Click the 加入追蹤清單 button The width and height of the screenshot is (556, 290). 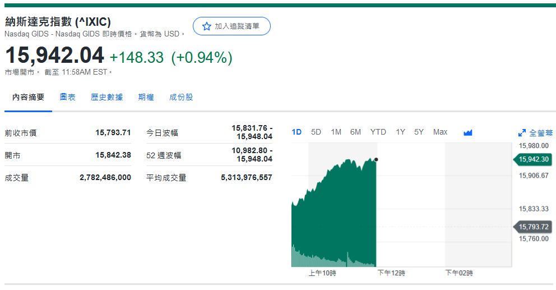231,26
